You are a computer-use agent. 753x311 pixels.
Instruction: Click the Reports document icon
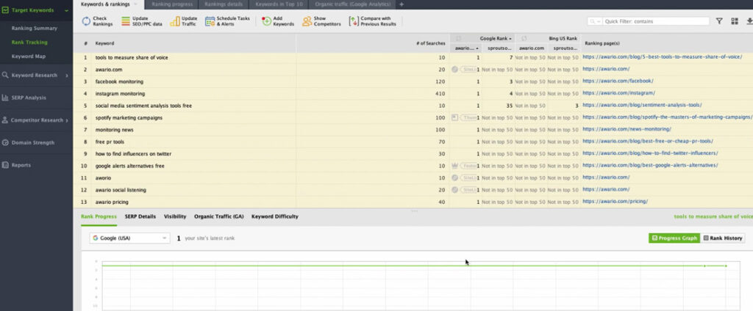(x=5, y=165)
